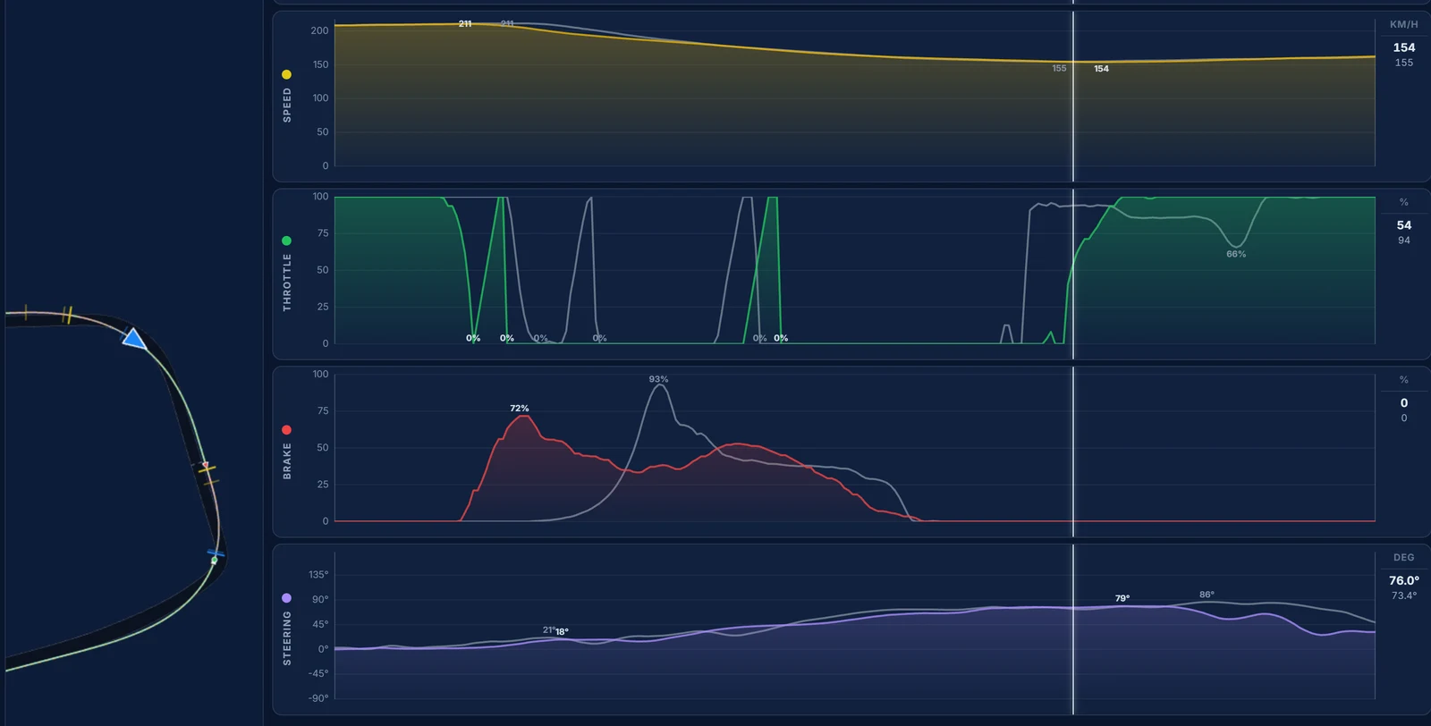
Task: Click the SPEED chart label
Action: pos(287,105)
